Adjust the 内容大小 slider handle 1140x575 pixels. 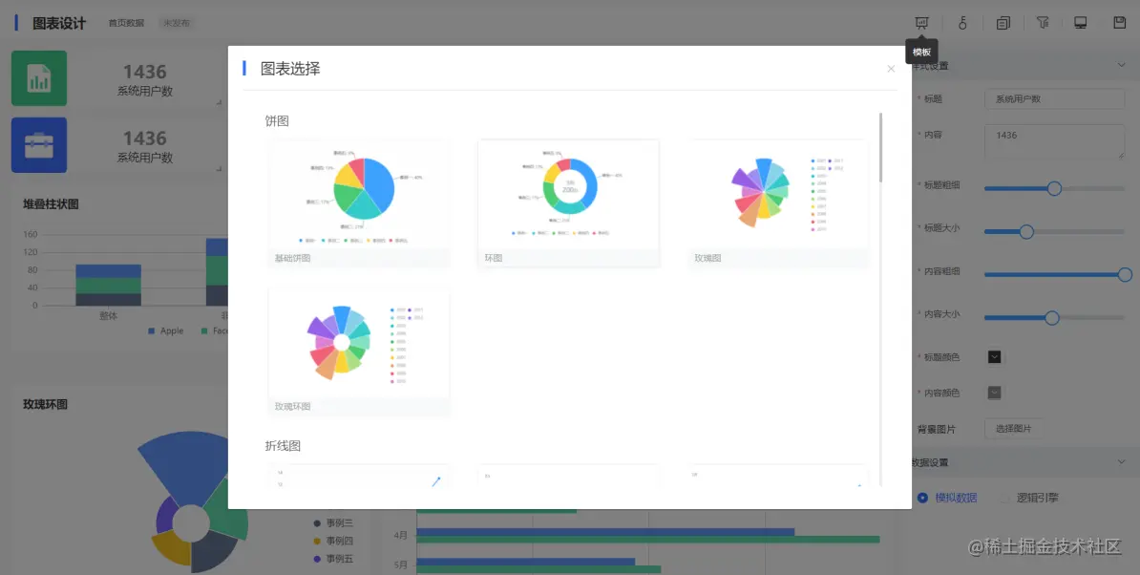tap(1051, 318)
